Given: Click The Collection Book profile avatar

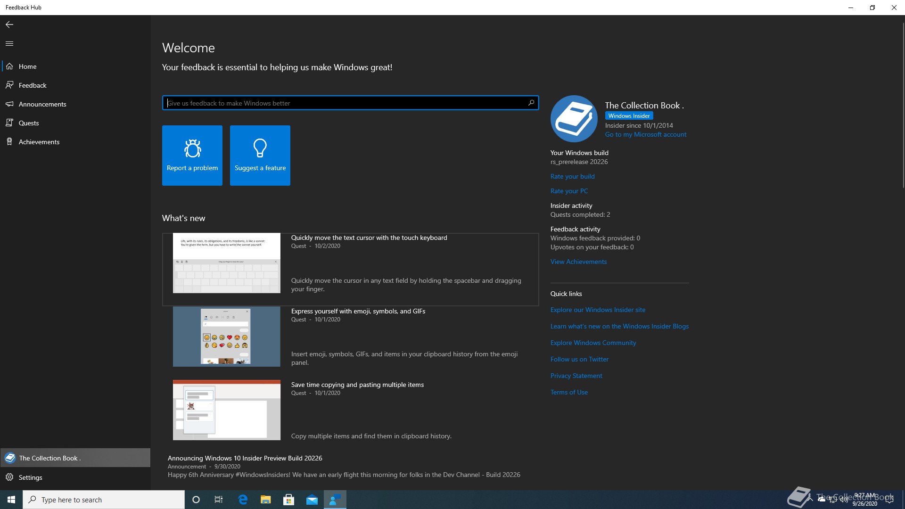Looking at the screenshot, I should [x=574, y=119].
